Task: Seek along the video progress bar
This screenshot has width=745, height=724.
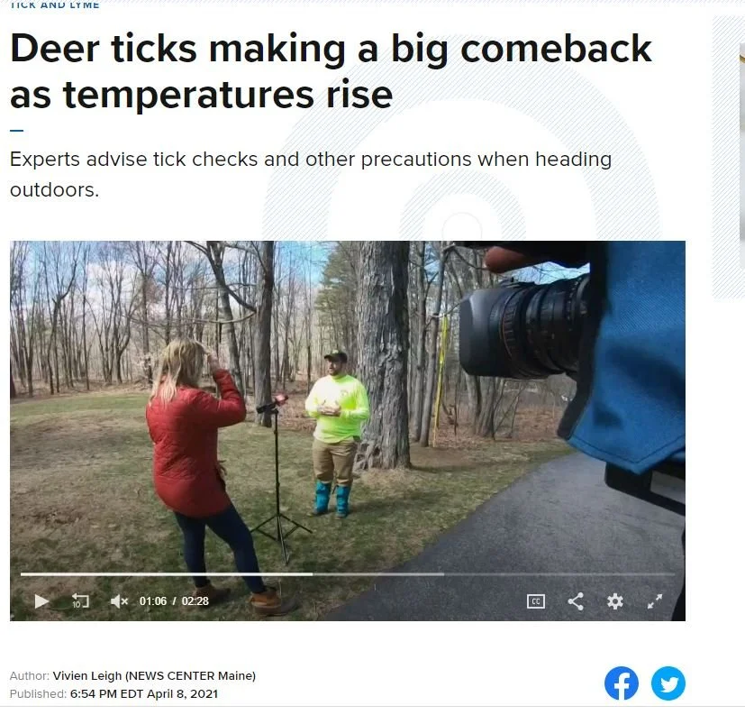Action: pos(348,574)
